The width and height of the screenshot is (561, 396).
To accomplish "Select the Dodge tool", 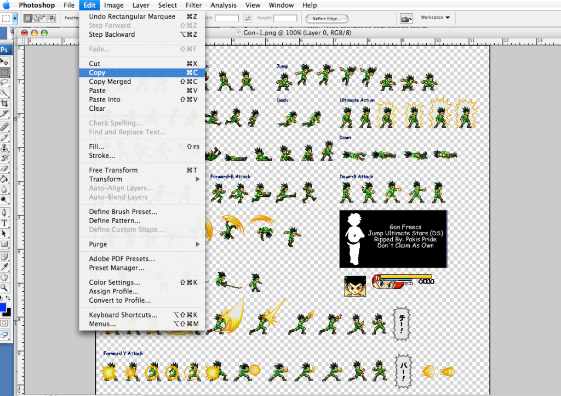I will click(4, 200).
